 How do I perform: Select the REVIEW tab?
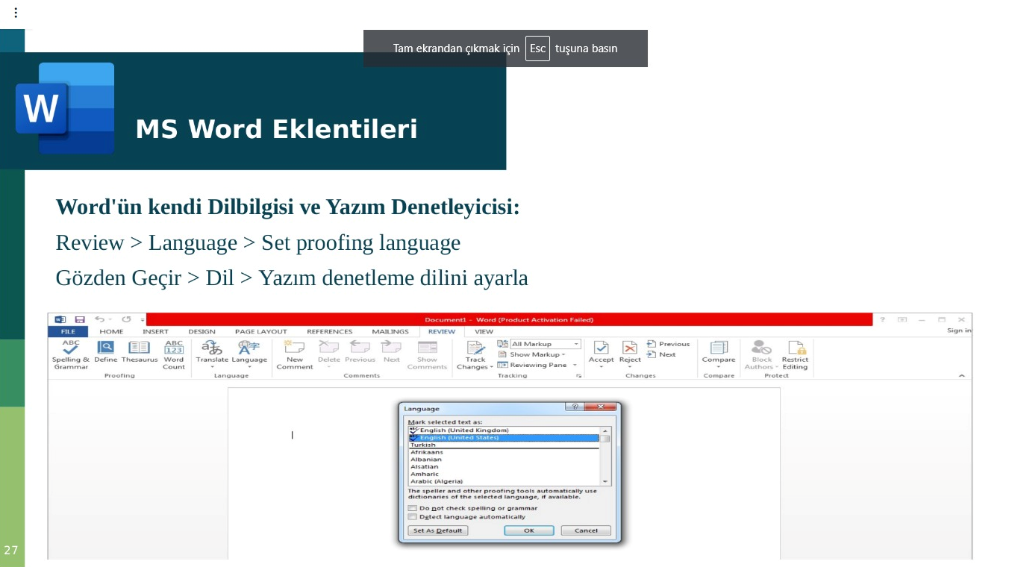pos(442,331)
